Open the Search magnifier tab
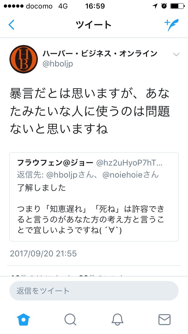 [70, 320]
